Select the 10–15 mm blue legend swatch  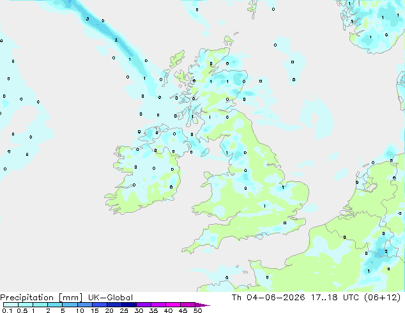tap(84, 305)
